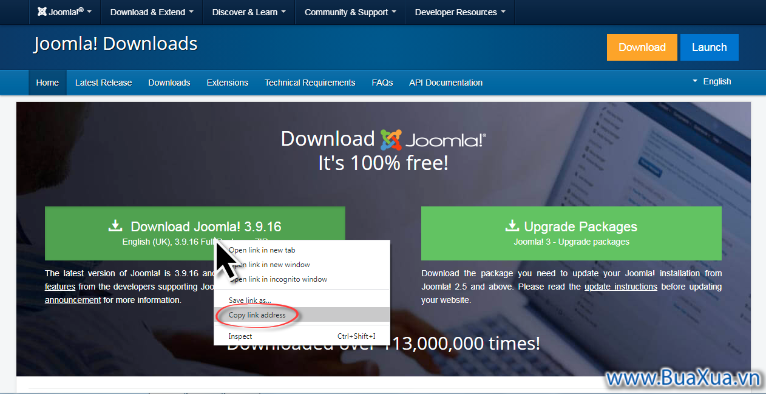Image resolution: width=766 pixels, height=394 pixels.
Task: Open the API Documentation tab
Action: tap(446, 83)
